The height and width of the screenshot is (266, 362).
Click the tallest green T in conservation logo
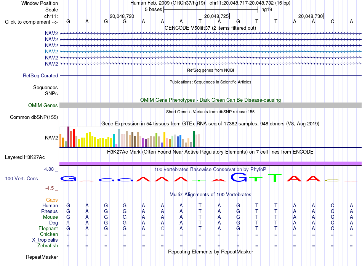coord(275,178)
